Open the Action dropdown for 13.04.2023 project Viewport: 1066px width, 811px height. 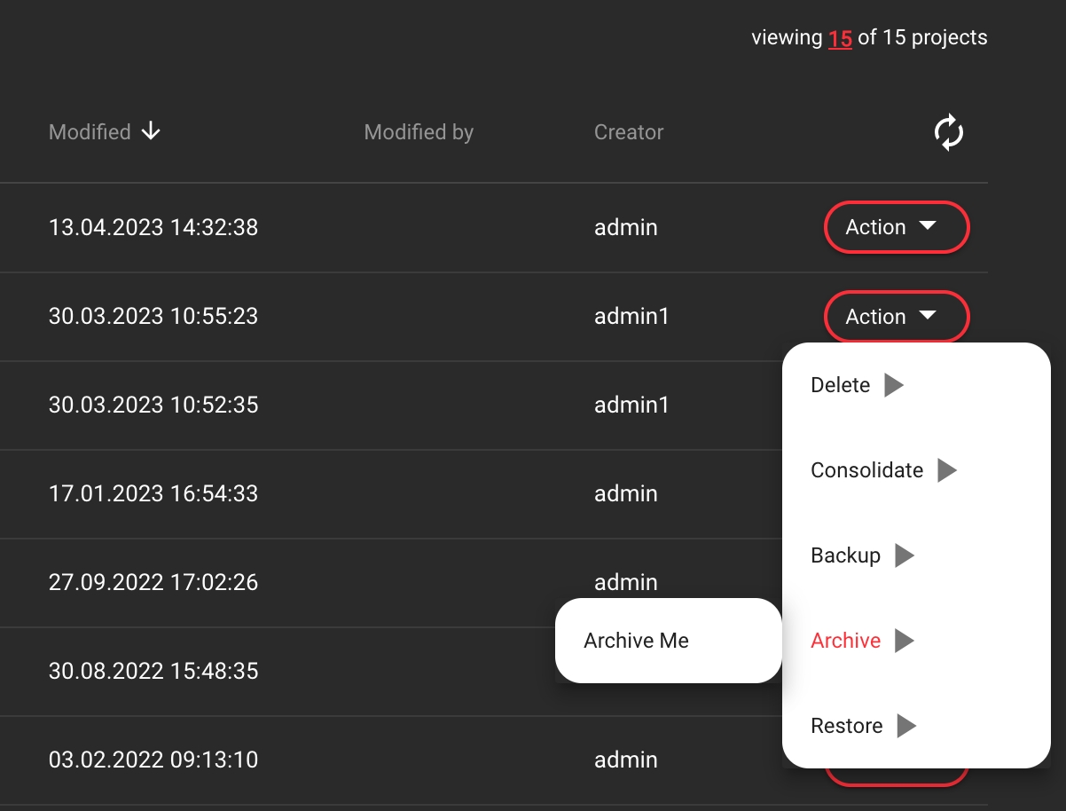coord(896,227)
